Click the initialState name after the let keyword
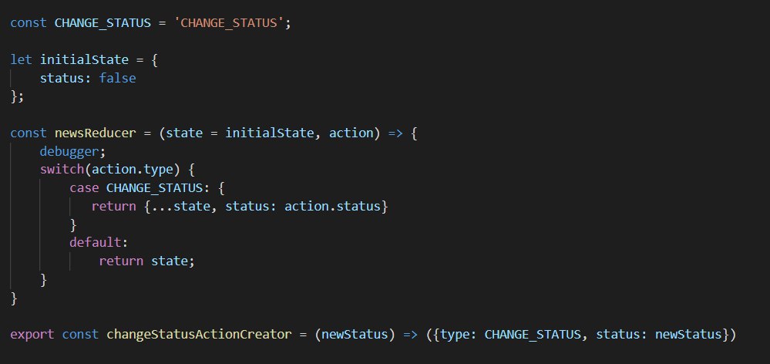Image resolution: width=770 pixels, height=364 pixels. coord(80,58)
